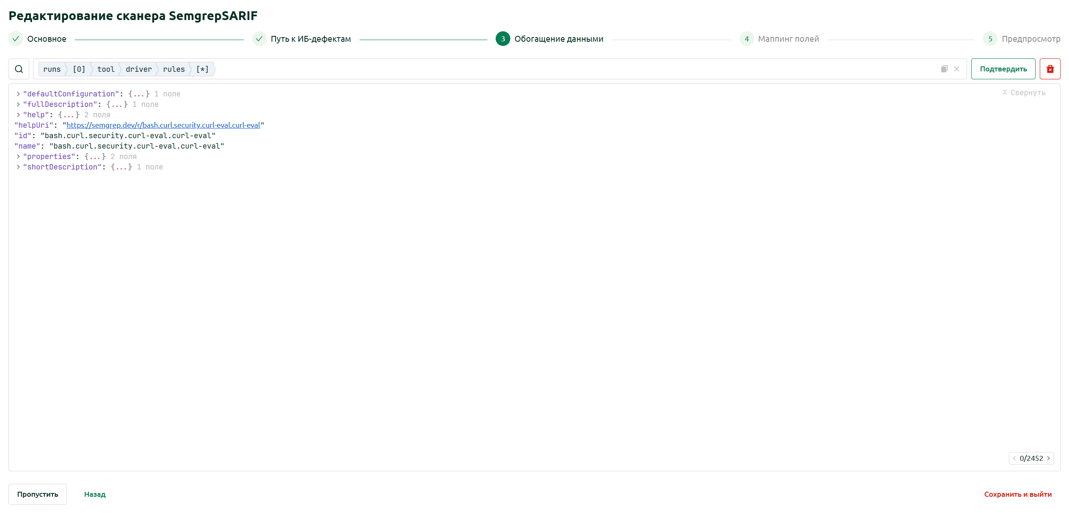
Task: Click step 4 number circle
Action: [747, 39]
